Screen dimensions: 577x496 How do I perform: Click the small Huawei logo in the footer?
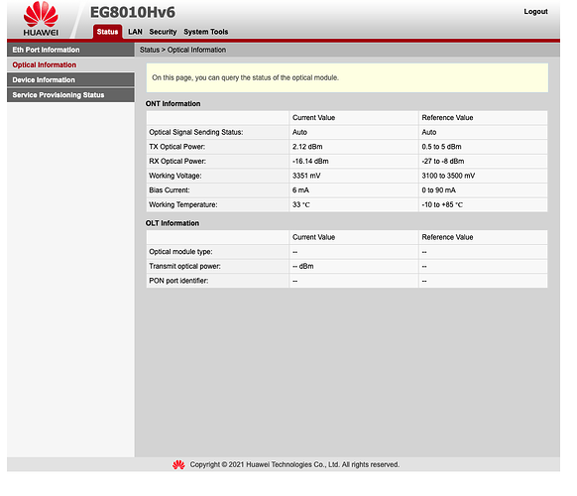coord(178,464)
